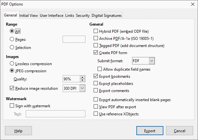Select the Selection range option

12,48
